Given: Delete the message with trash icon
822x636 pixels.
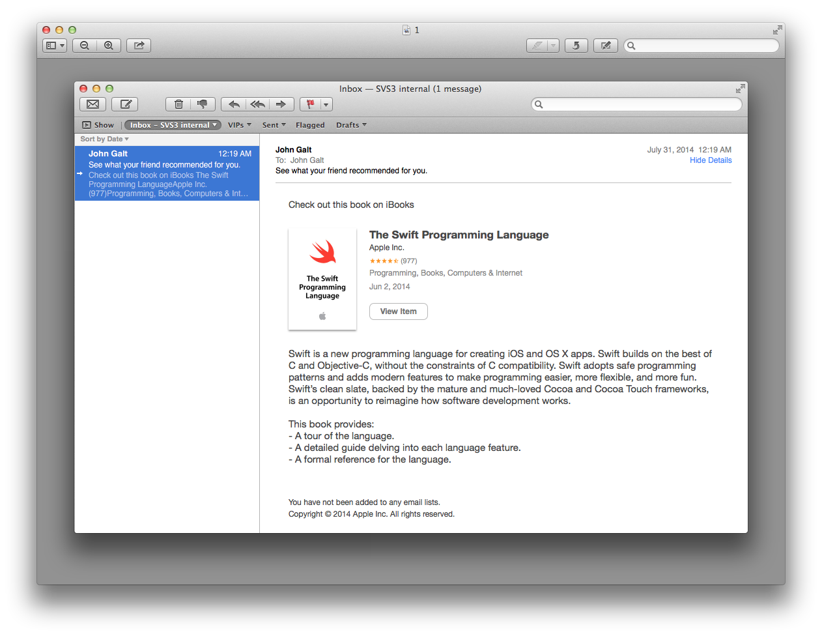Looking at the screenshot, I should [x=178, y=104].
